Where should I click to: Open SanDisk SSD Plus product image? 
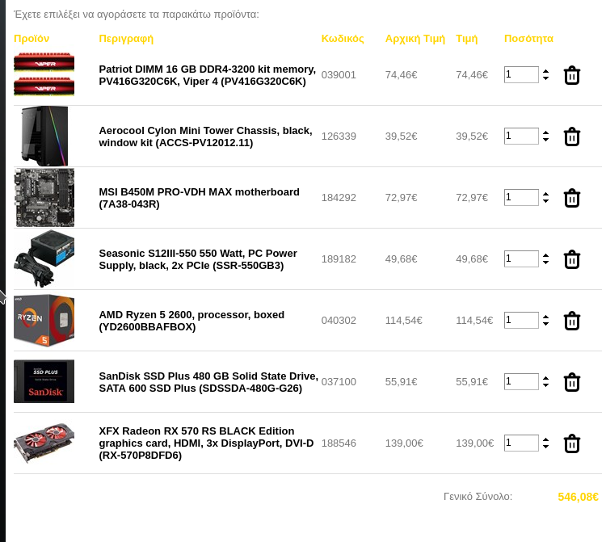pos(44,381)
